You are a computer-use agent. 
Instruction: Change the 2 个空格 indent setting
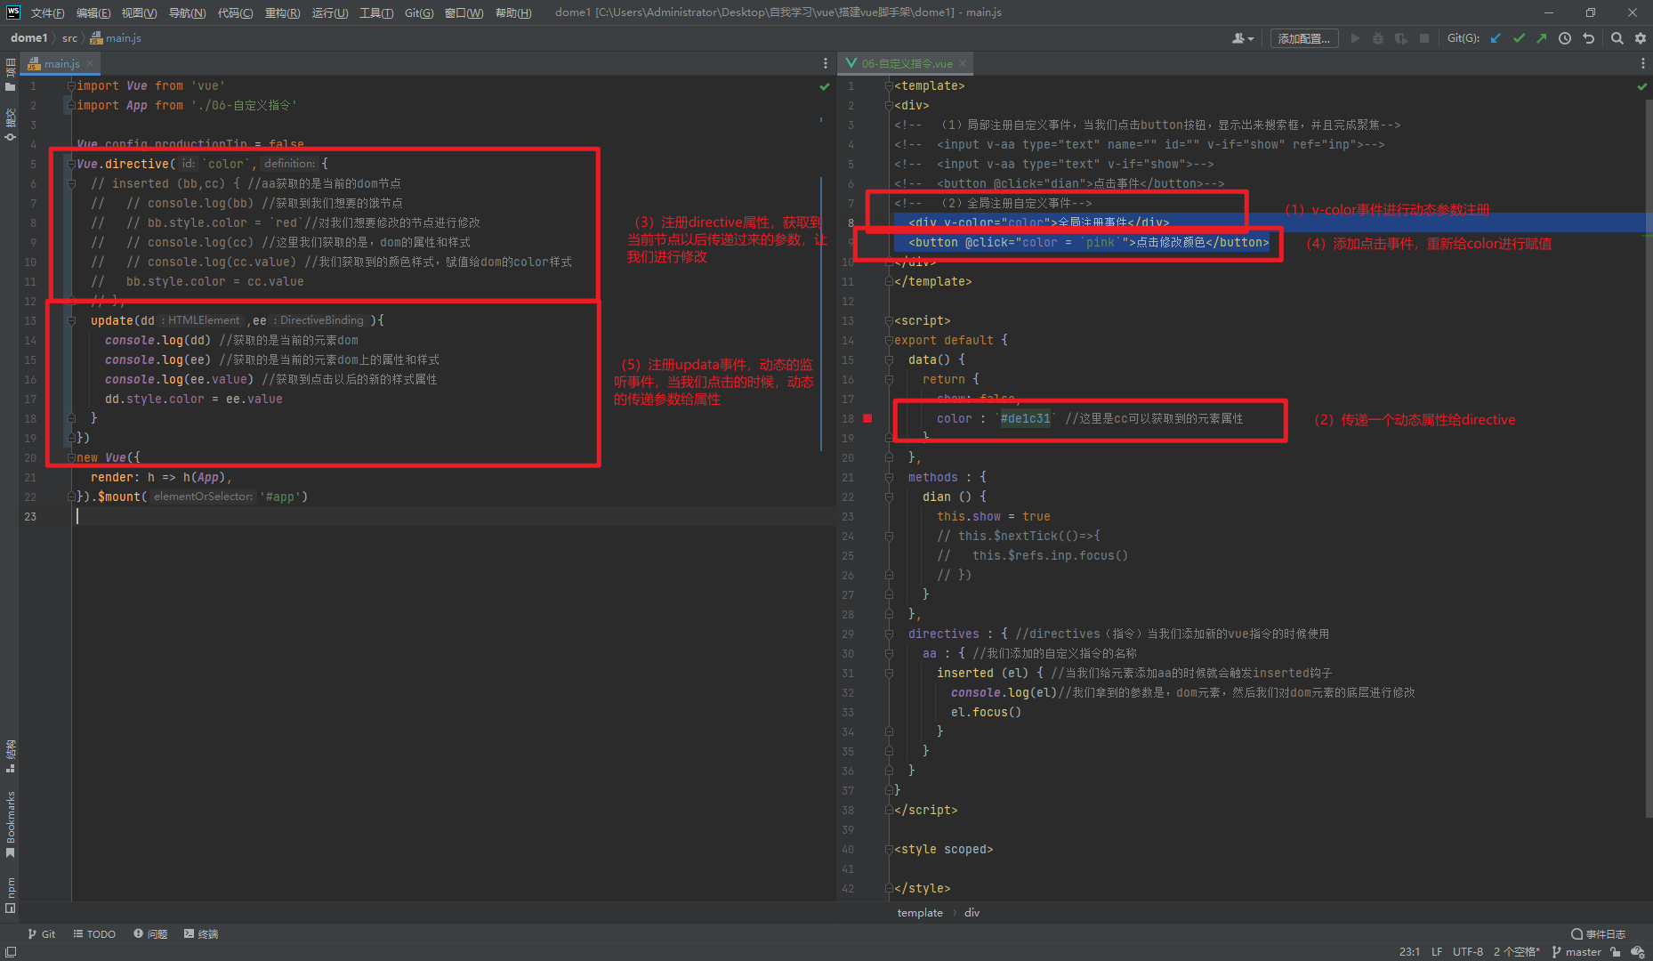tap(1517, 952)
